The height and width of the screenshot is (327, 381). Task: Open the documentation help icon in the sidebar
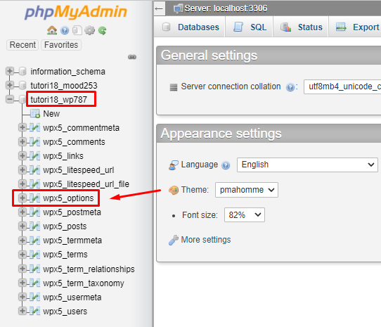click(x=65, y=30)
